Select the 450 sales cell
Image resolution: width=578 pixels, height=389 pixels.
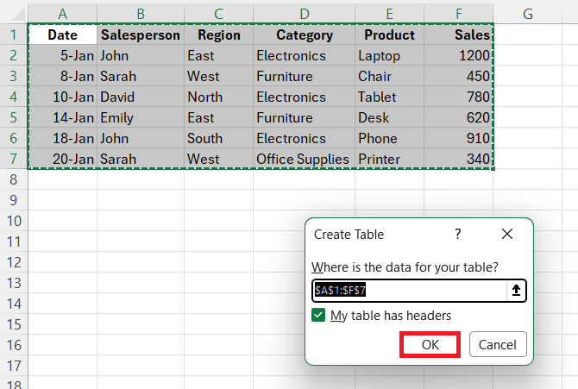click(x=459, y=76)
